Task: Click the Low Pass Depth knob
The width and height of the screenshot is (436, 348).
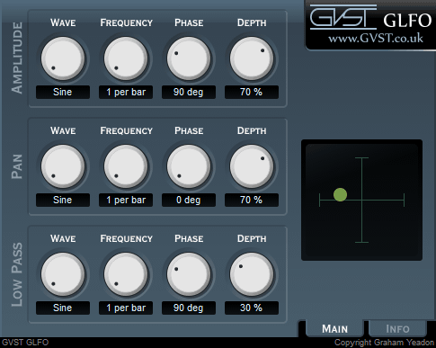Action: pyautogui.click(x=252, y=274)
